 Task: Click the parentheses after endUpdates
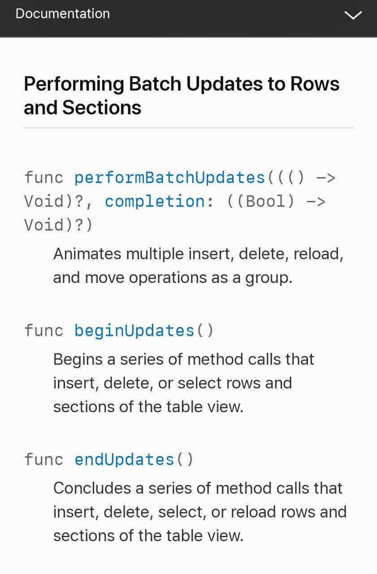point(185,459)
